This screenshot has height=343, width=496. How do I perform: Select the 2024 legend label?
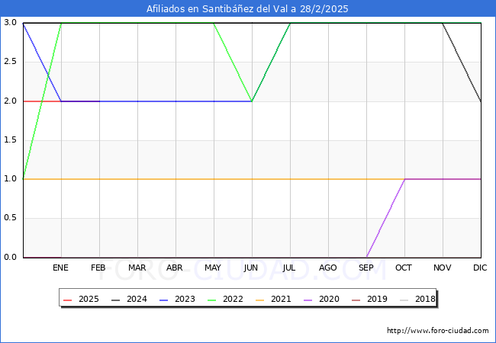coord(137,299)
